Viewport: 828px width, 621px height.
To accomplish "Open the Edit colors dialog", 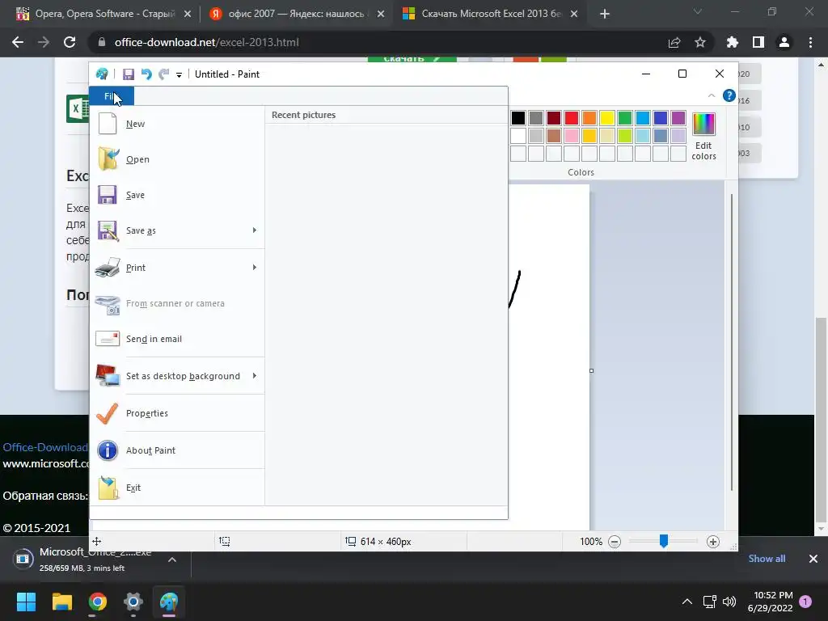I will click(703, 136).
